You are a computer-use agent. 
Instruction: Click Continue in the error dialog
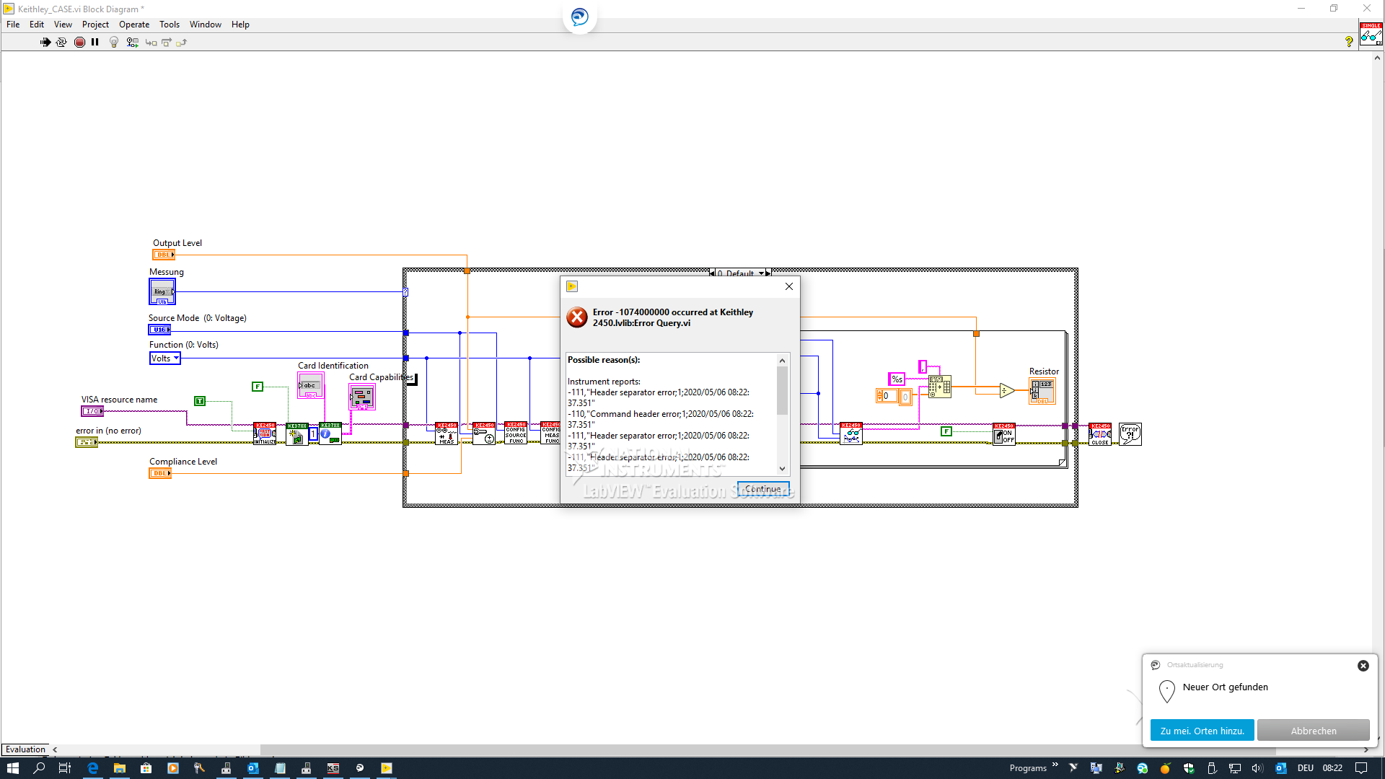pos(762,489)
